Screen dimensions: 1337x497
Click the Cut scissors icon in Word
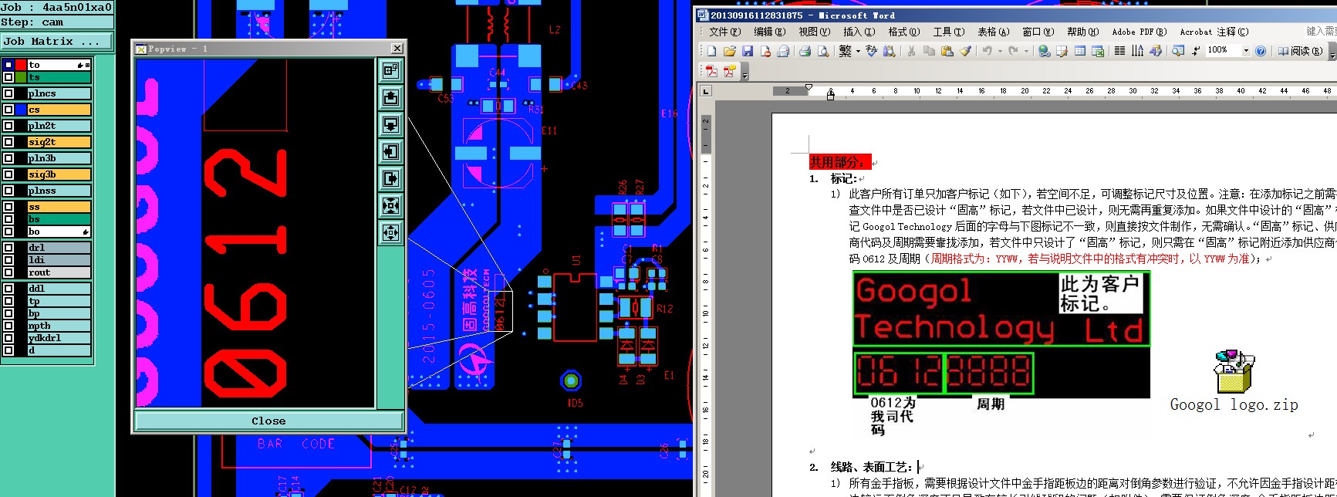tap(911, 51)
